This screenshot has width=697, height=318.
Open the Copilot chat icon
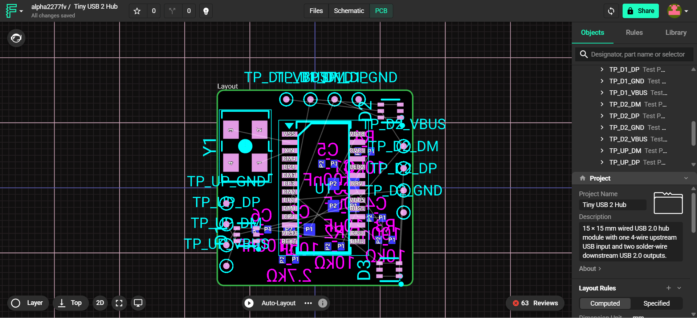point(16,38)
